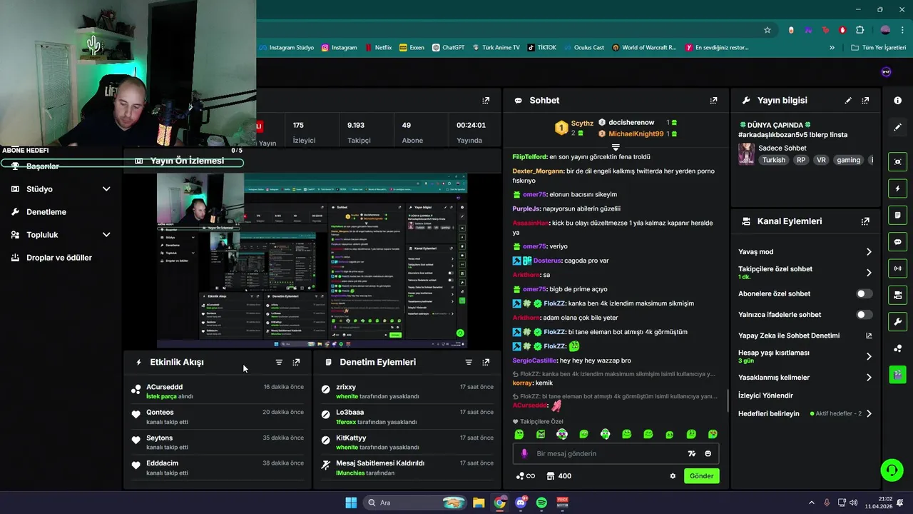Click the zrixxy moderation entry
The image size is (913, 514).
point(407,392)
